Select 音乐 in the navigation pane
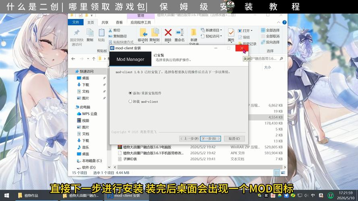The image size is (358, 201). [85, 147]
